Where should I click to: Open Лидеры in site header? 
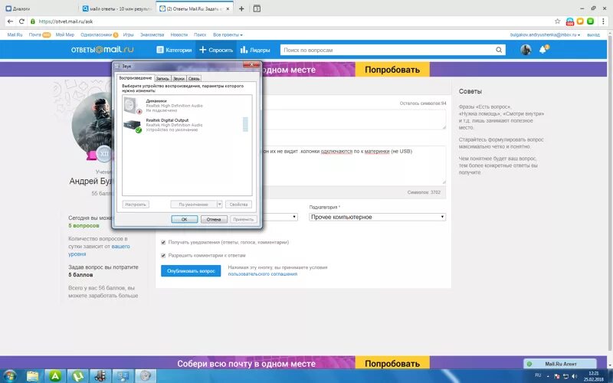click(x=255, y=50)
